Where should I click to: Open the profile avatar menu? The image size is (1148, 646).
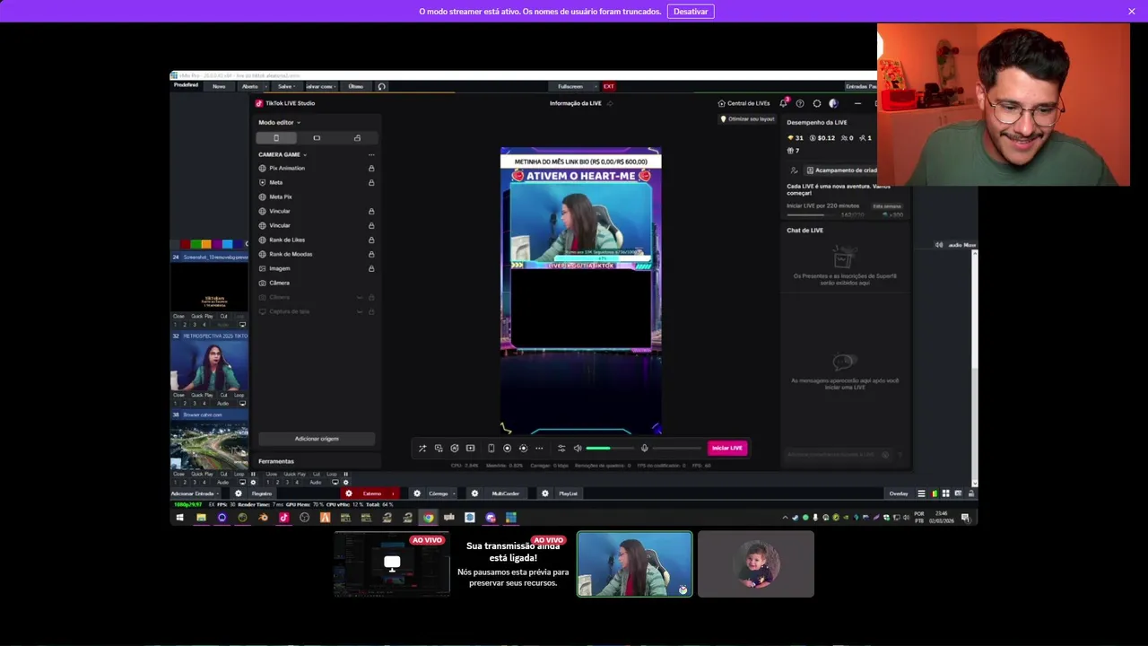[x=833, y=103]
